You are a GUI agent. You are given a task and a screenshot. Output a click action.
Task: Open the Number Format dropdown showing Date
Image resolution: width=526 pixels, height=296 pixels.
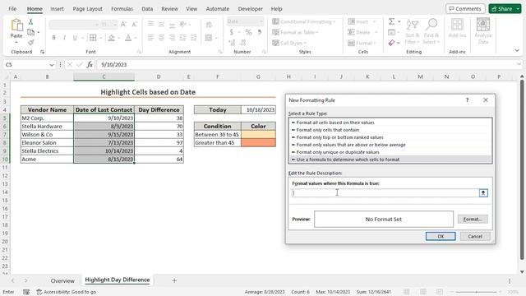(x=261, y=22)
